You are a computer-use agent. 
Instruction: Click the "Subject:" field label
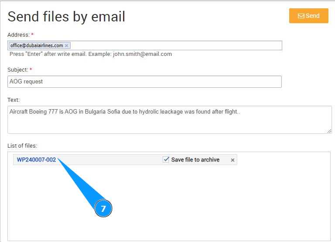[x=18, y=70]
